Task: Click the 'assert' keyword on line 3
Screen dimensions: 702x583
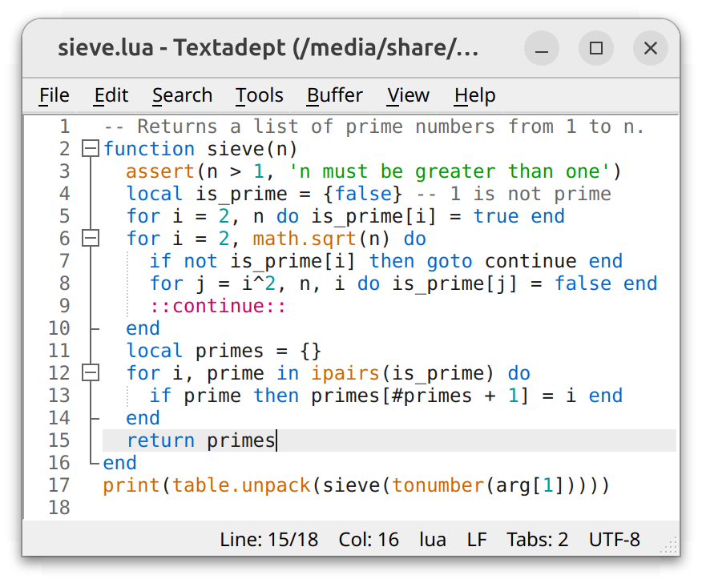Action: pyautogui.click(x=160, y=171)
